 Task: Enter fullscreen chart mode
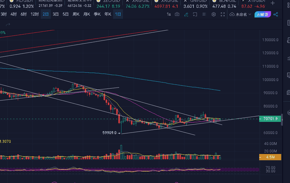223,15
